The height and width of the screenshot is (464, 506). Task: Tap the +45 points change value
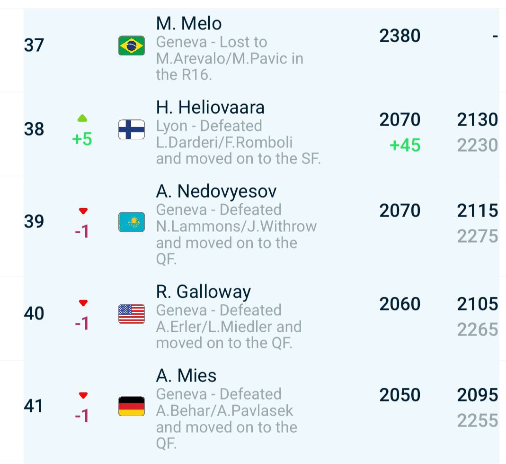(x=405, y=145)
